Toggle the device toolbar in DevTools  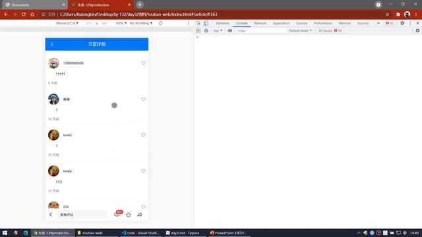[x=206, y=23]
